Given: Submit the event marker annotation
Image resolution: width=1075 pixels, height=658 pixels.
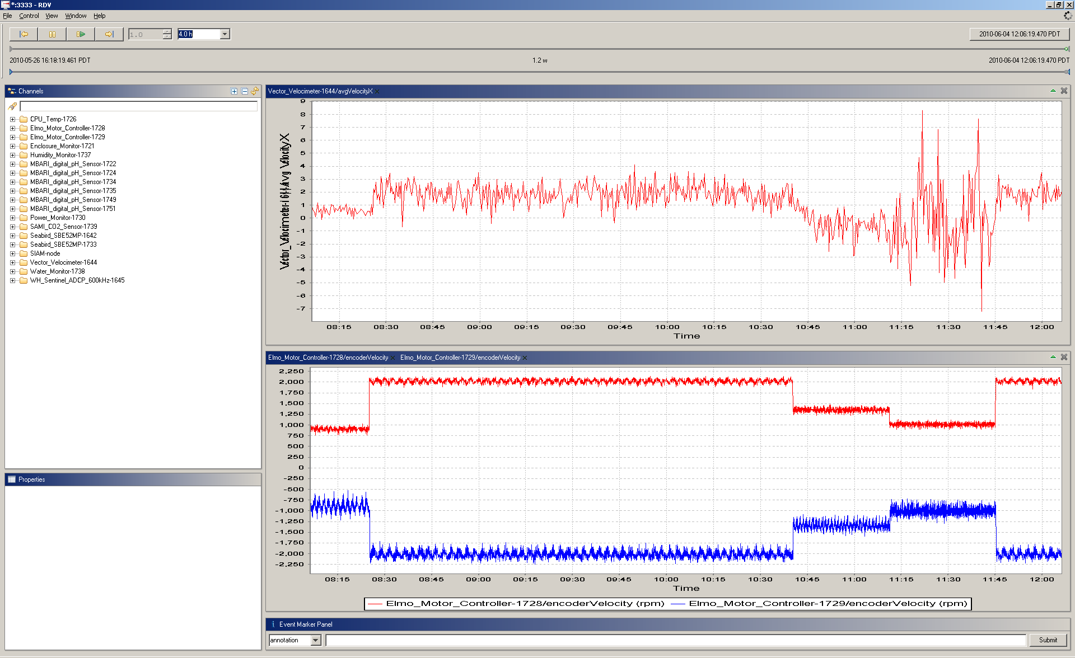Looking at the screenshot, I should tap(1048, 640).
